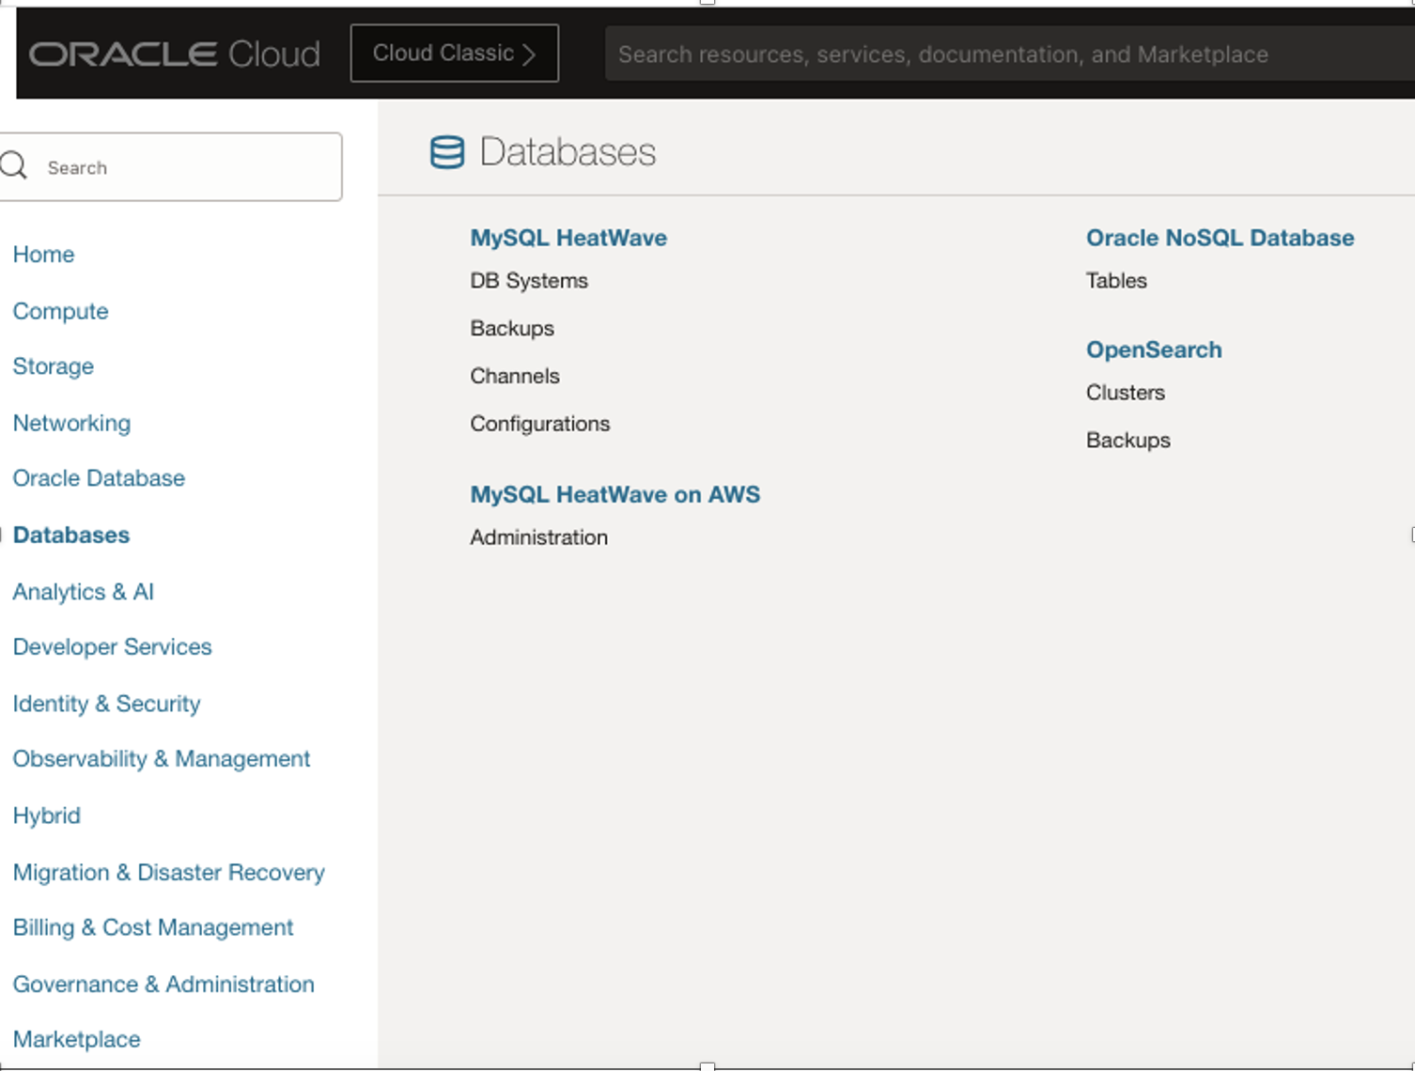Select Oracle Database in the sidebar
This screenshot has width=1415, height=1071.
(x=99, y=478)
